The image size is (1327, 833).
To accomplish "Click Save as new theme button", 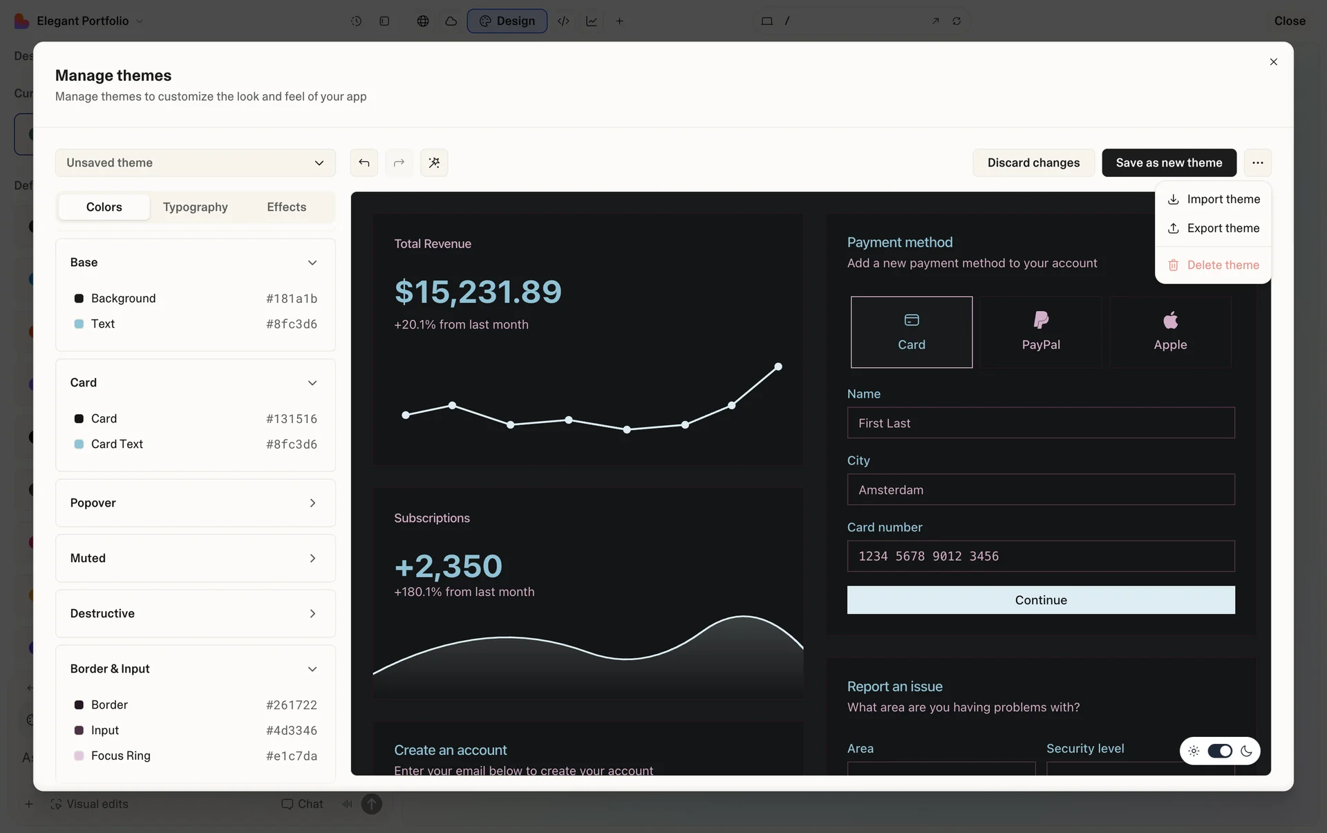I will (x=1168, y=162).
